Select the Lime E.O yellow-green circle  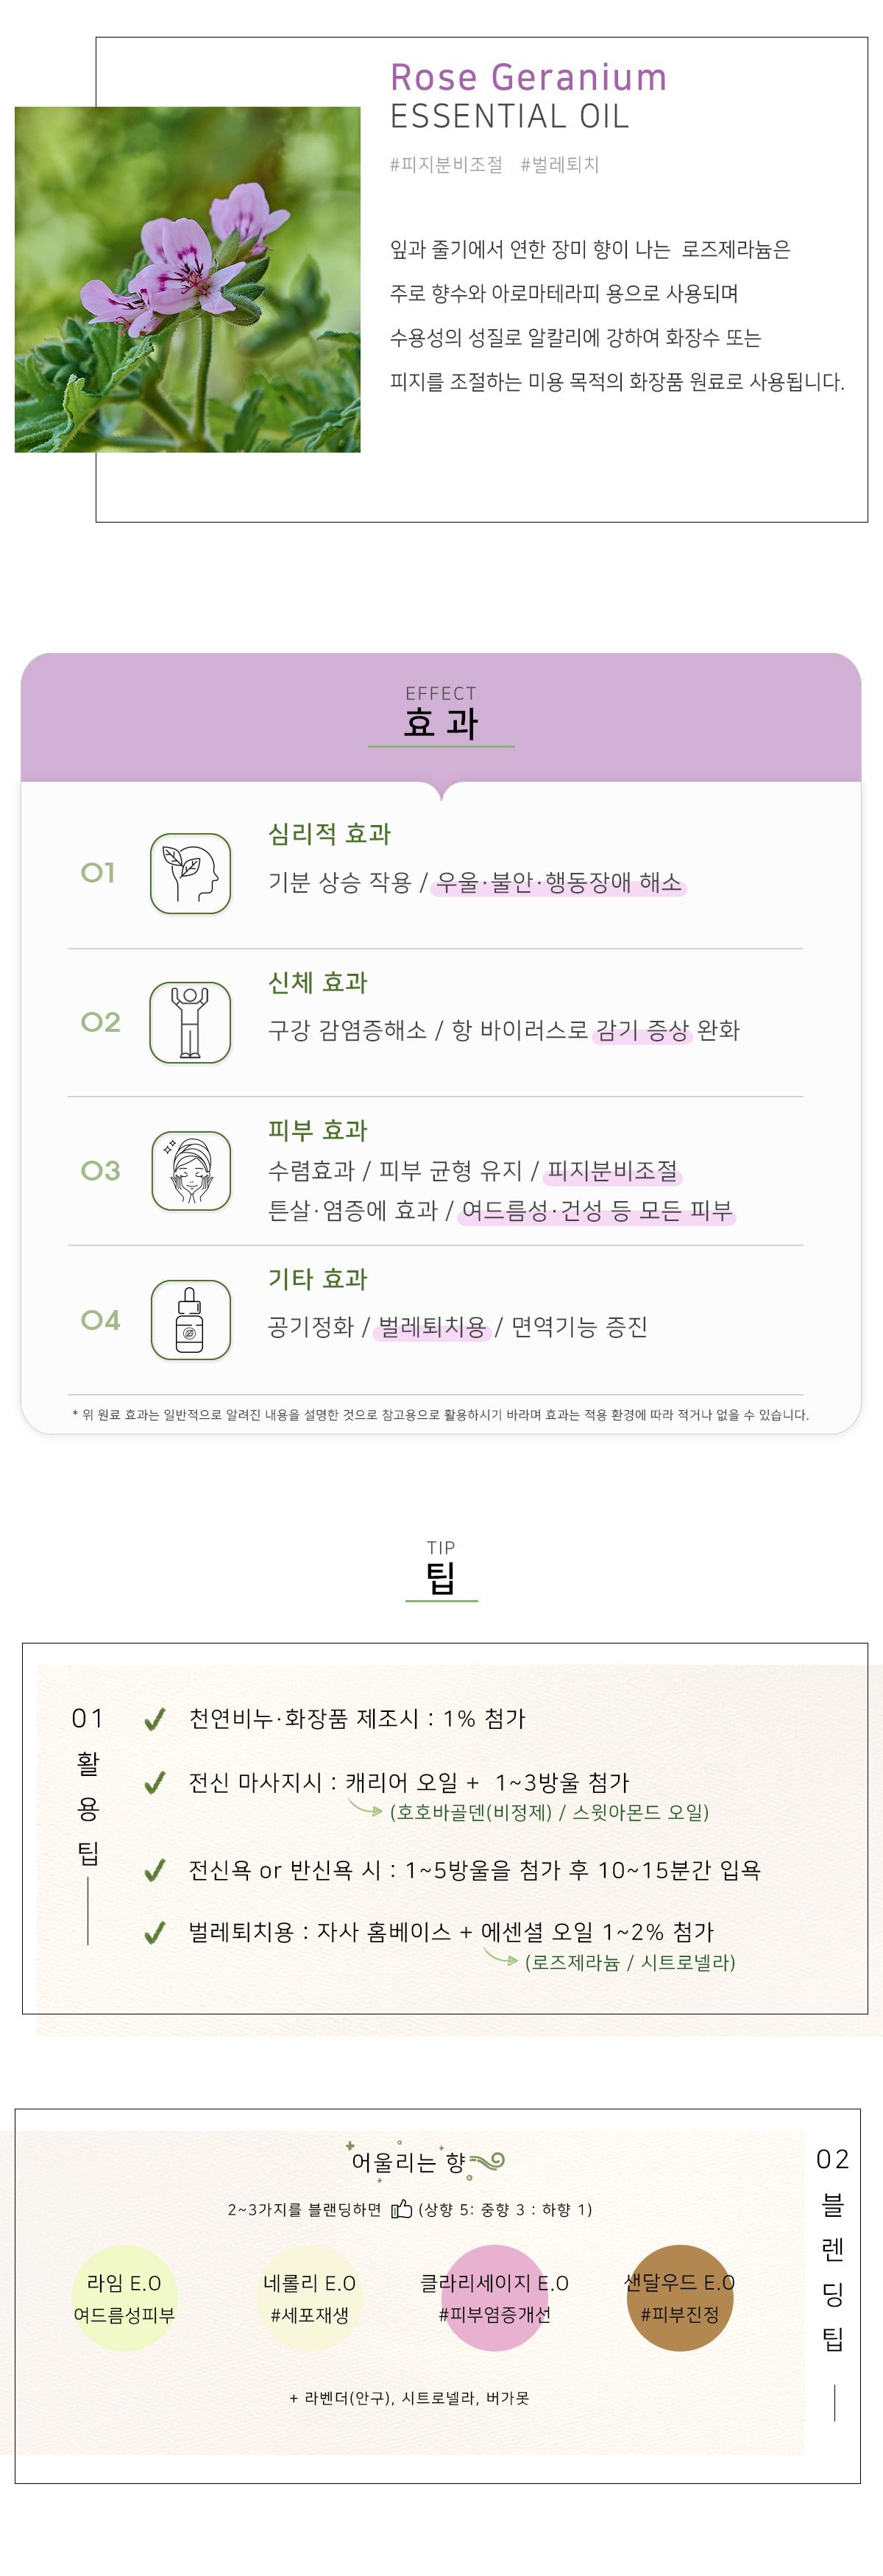tap(124, 2298)
